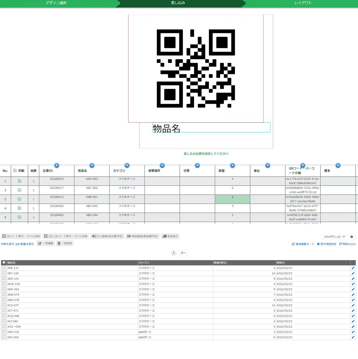Click the 発送指示 truck button
This screenshot has height=359, width=358.
click(x=170, y=236)
